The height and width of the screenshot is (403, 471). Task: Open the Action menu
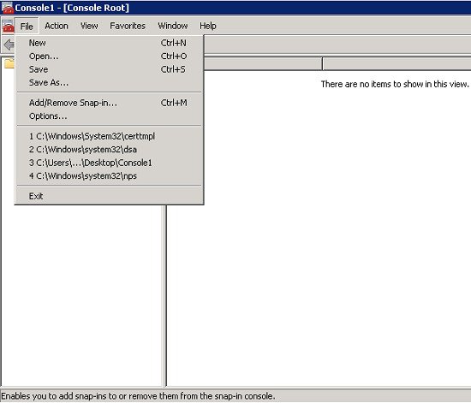click(57, 27)
